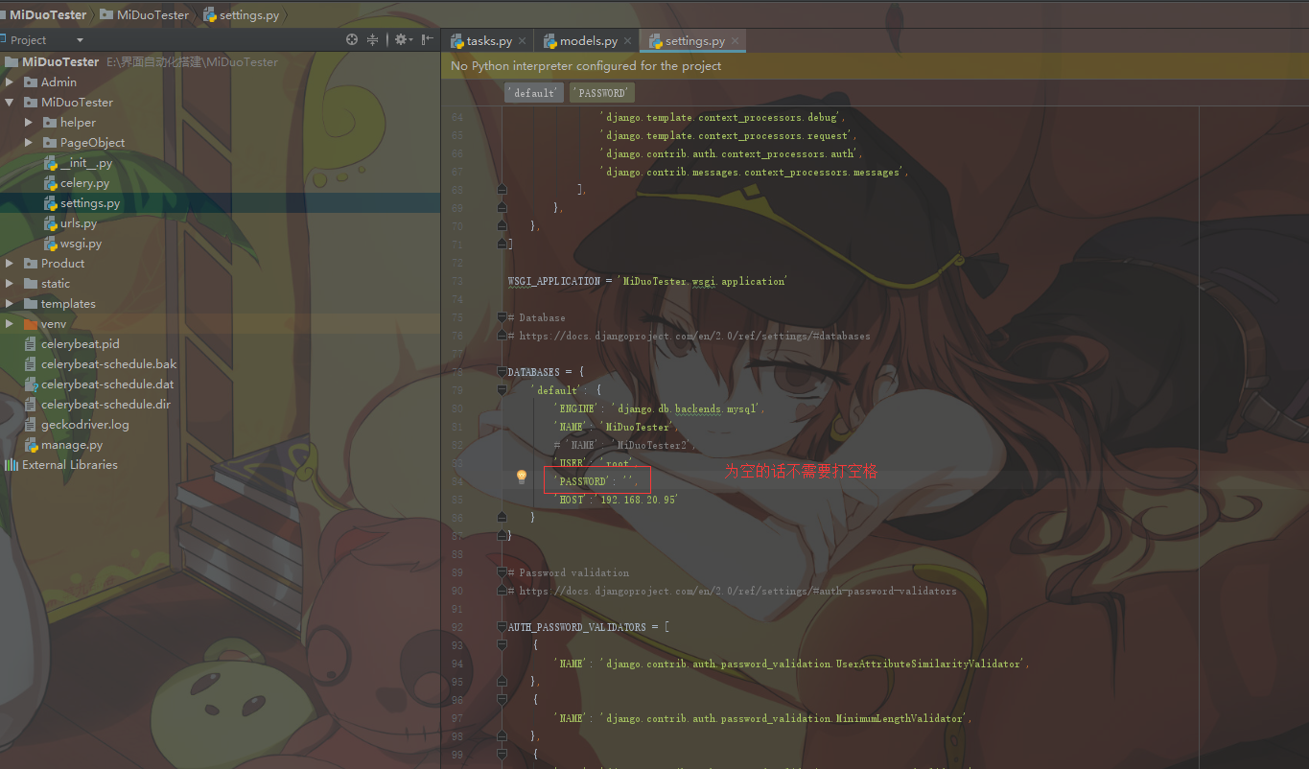Screen dimensions: 1309x769
Task: Select settings.py in the project tree
Action: (90, 203)
